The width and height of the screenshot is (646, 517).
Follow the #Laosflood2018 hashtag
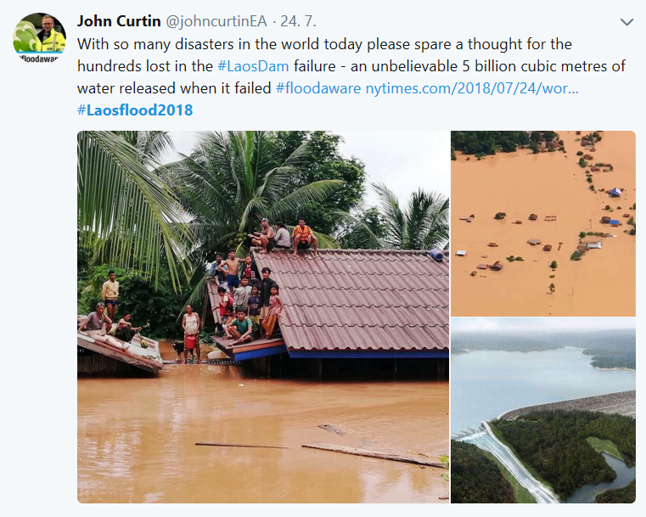click(135, 110)
